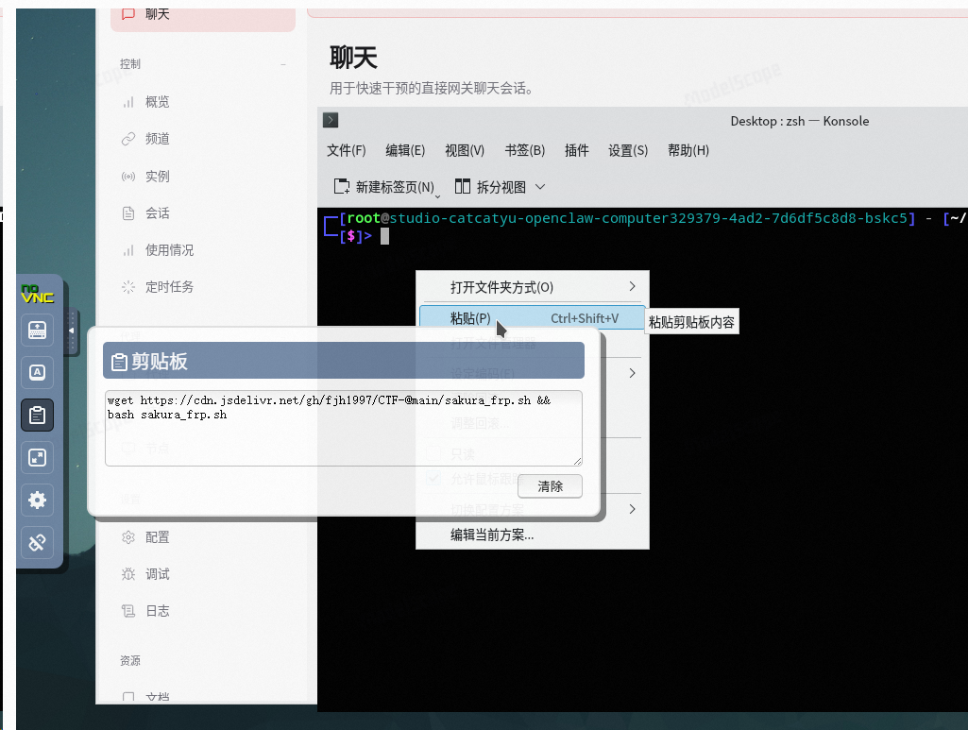Switch noVNC to fullscreen mode

[x=37, y=458]
